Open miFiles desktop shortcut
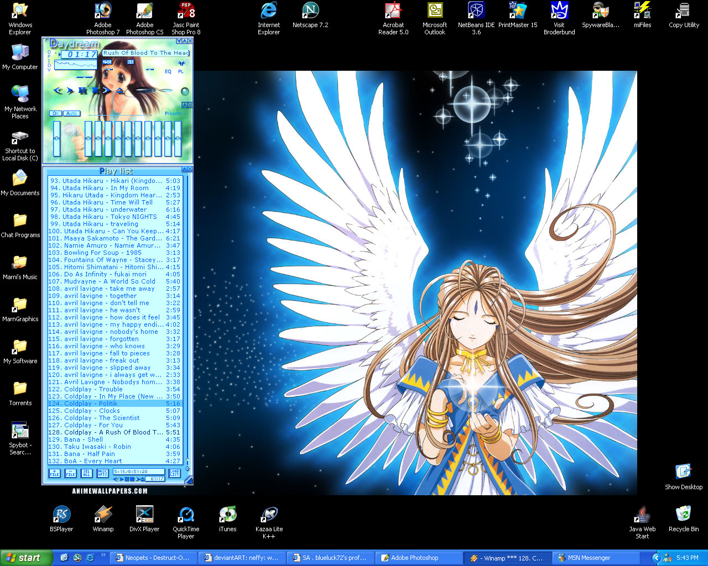708x566 pixels. click(x=642, y=15)
